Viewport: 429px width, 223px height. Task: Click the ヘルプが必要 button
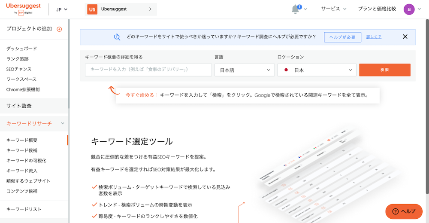(x=342, y=37)
